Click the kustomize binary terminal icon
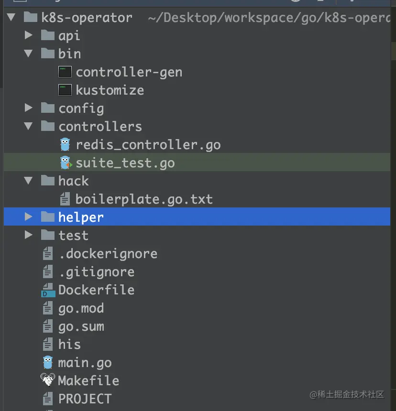 65,90
